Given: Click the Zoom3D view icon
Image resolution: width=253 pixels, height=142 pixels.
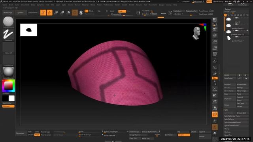Looking at the screenshot, I should click(215, 102).
